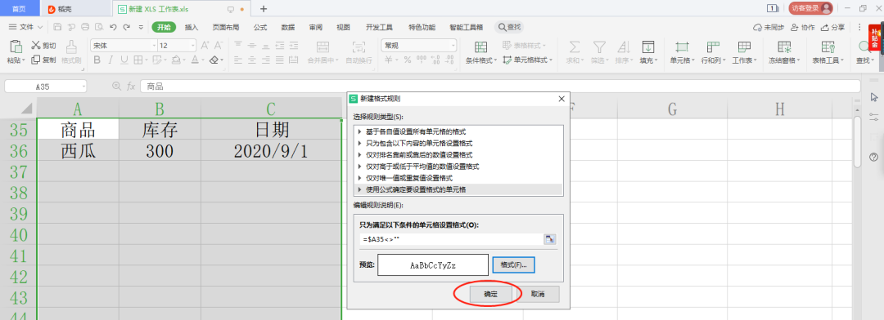Toggle bold formatting B button

coord(97,60)
